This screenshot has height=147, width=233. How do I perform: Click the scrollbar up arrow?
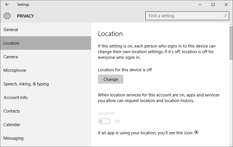click(x=231, y=24)
